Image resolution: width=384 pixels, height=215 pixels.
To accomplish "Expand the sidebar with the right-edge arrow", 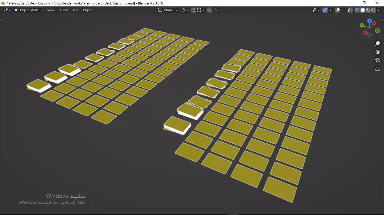I will click(x=383, y=20).
